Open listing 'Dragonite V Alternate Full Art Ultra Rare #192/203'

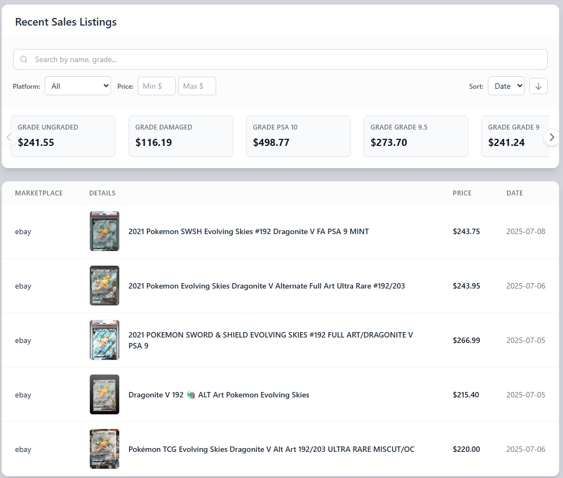click(266, 286)
